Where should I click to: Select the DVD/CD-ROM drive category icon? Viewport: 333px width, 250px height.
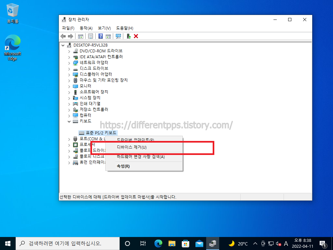click(x=75, y=51)
